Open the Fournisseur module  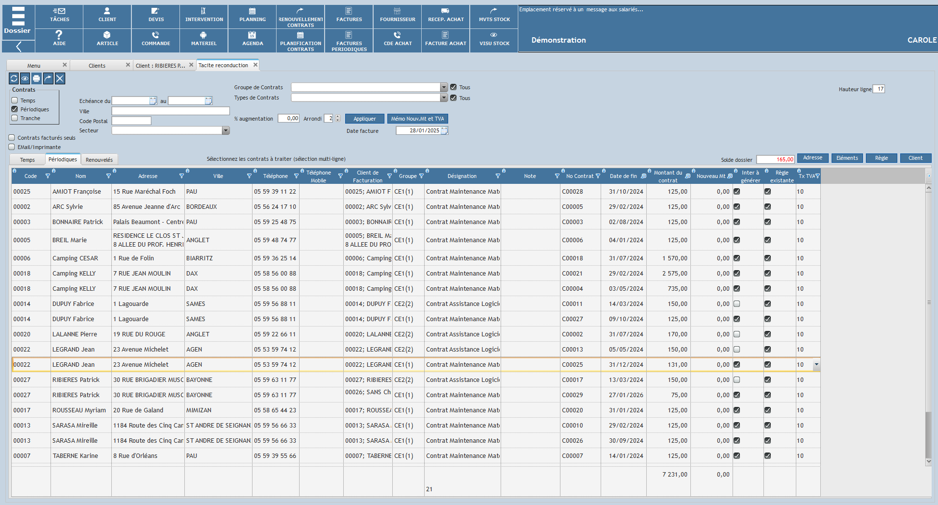[x=398, y=17]
